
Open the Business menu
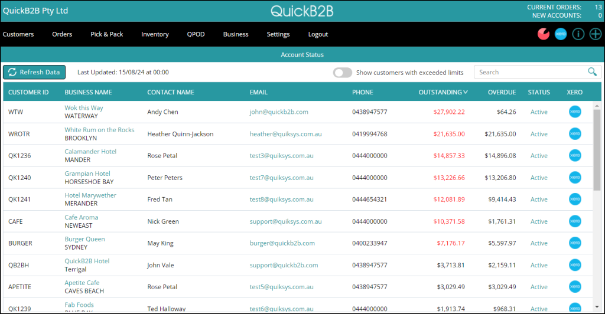tap(236, 34)
